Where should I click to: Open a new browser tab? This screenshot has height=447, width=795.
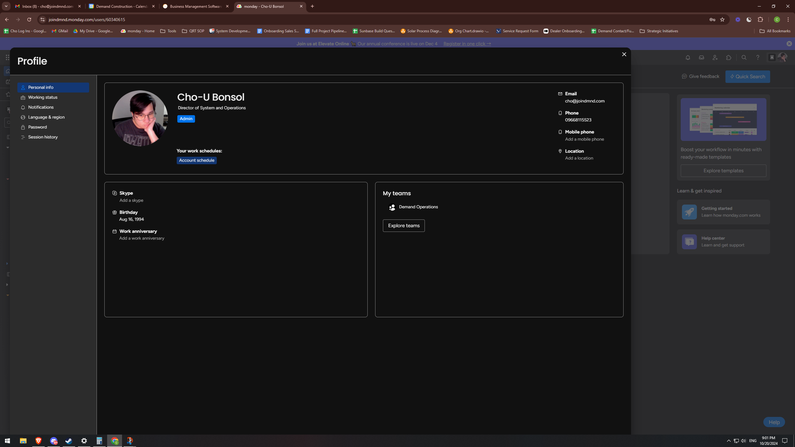point(312,6)
